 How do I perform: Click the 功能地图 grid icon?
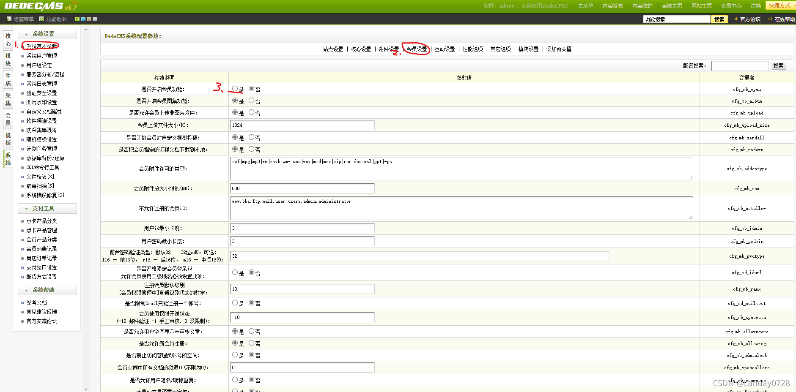[x=41, y=19]
